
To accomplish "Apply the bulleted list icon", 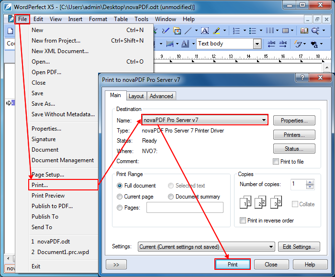I will pos(253,31).
